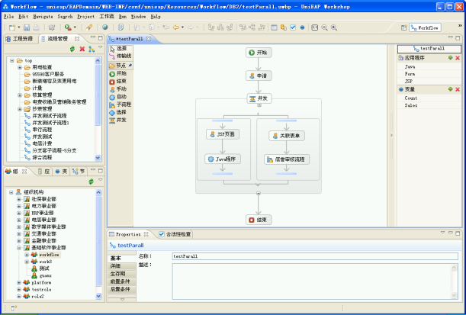This screenshot has width=466, height=315.
Task: Click the green refresh icon in 流程管理
Action: click(72, 49)
